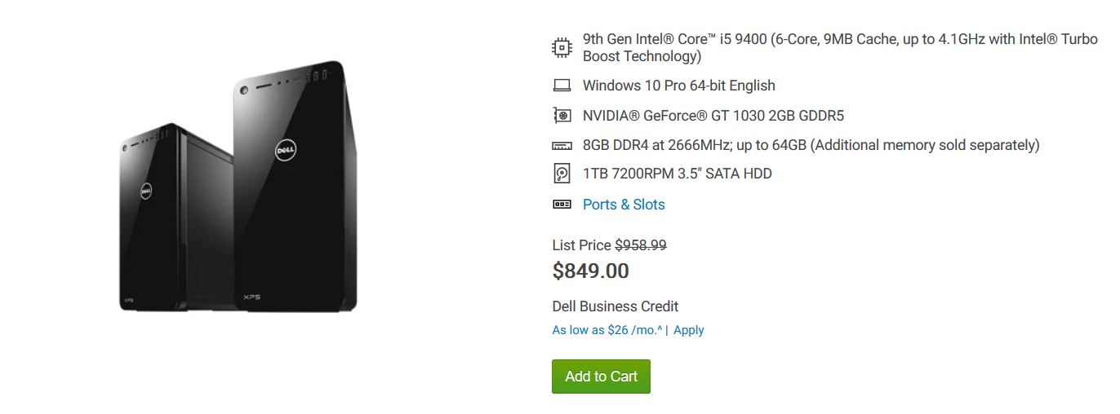Click the Windows 10 Pro specification text
The image size is (1120, 414).
pos(679,86)
